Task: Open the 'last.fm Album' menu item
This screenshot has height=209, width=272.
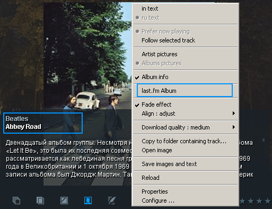Action: click(x=185, y=91)
